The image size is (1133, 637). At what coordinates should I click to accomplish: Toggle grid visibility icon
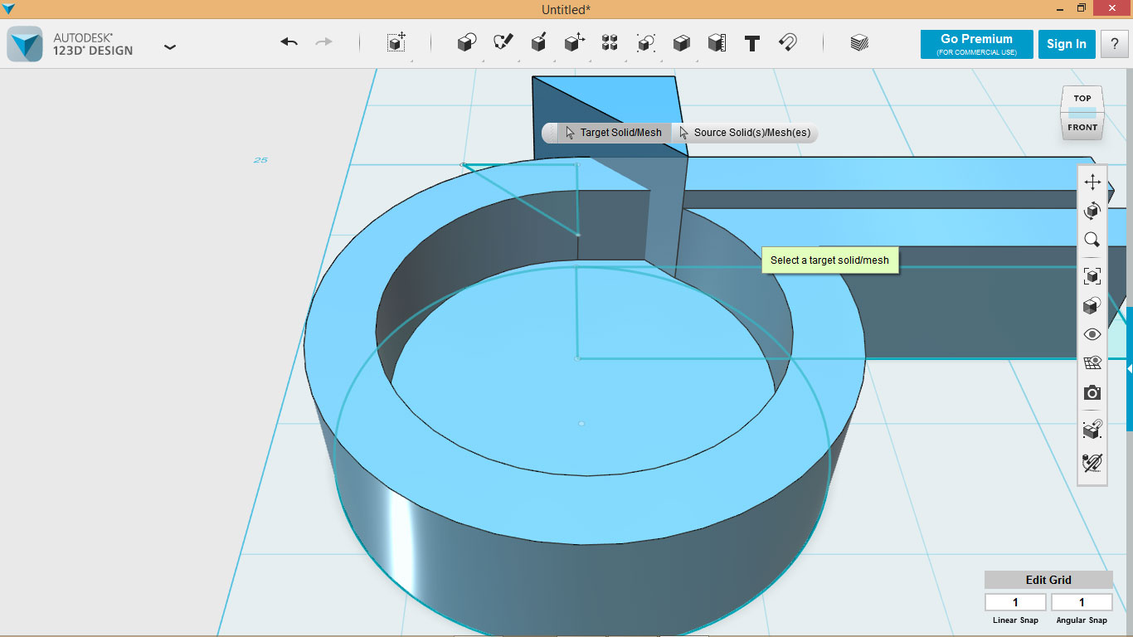[x=1092, y=363]
